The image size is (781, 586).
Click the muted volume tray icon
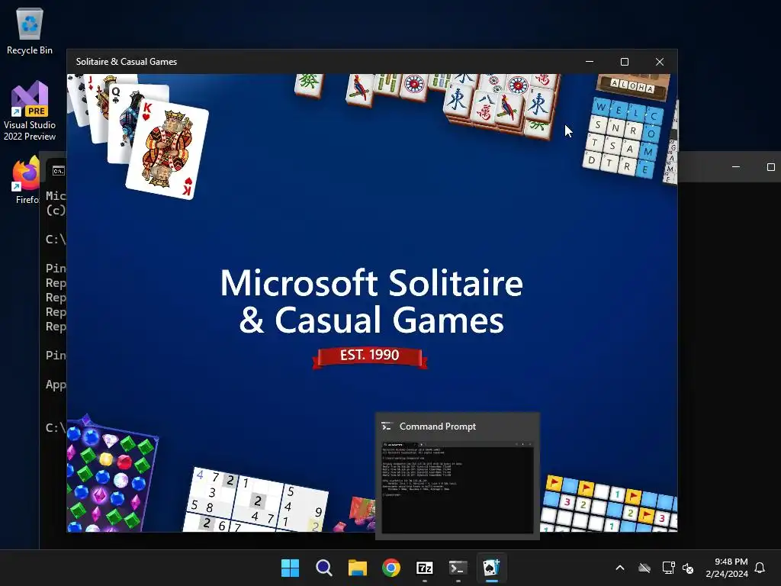pos(689,568)
